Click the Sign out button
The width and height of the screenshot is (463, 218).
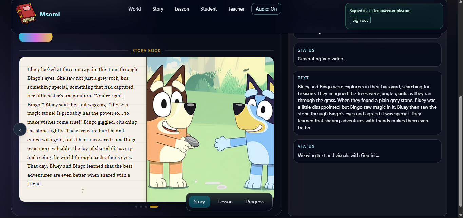pos(360,20)
